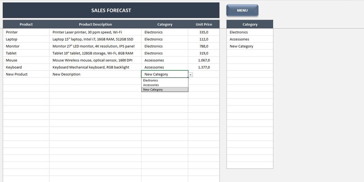Pick New Category in the dropdown list
364x182 pixels.
click(165, 89)
